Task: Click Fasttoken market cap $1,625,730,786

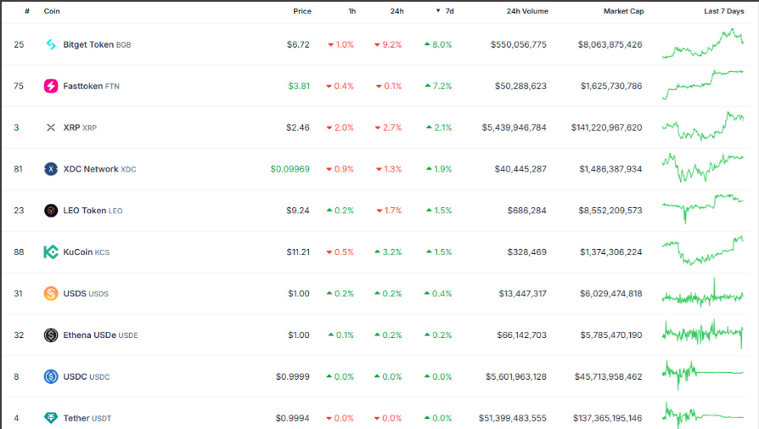Action: tap(611, 86)
